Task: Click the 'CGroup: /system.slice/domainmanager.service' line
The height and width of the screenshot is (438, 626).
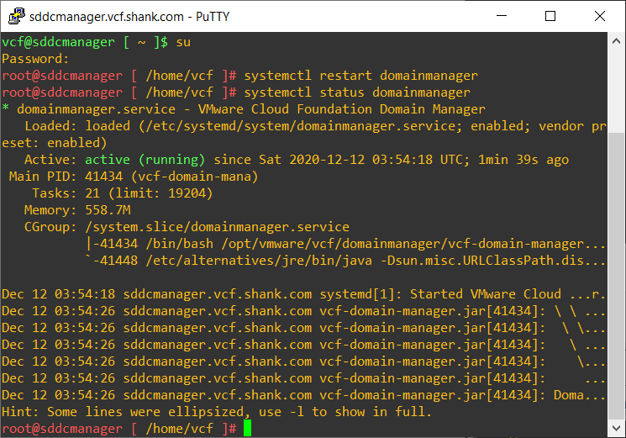Action: [187, 227]
